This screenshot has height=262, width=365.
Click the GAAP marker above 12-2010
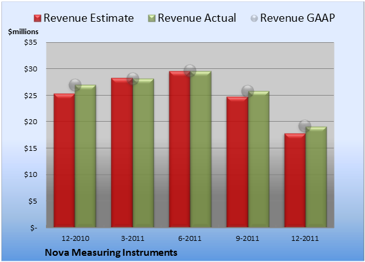[75, 85]
